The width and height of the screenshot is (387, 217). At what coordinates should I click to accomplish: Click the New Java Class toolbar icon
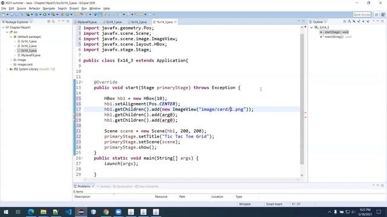pyautogui.click(x=67, y=14)
